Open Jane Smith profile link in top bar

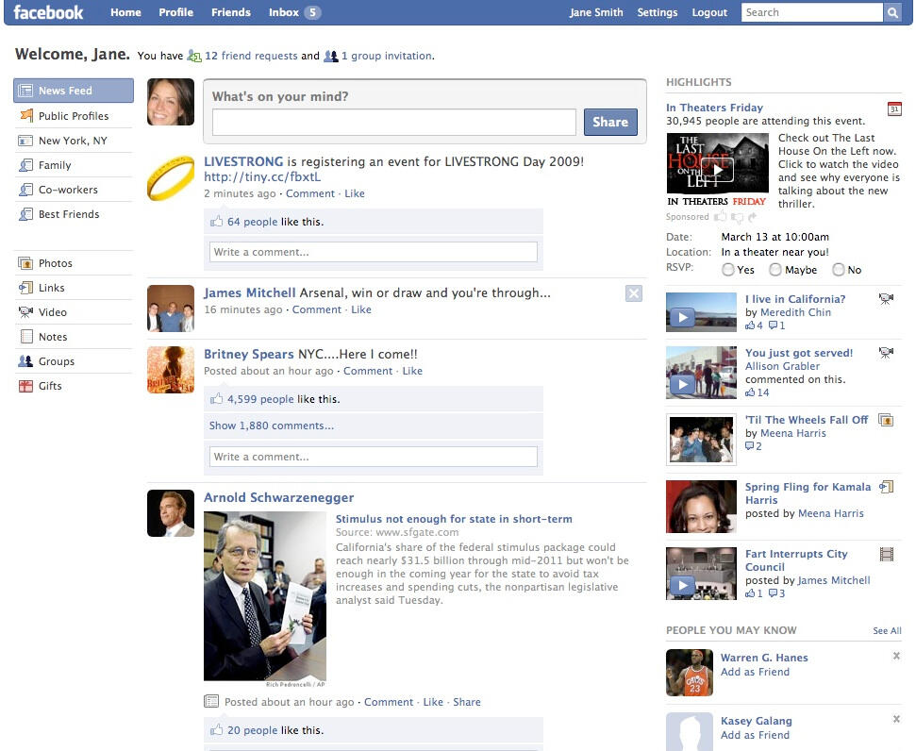point(596,12)
